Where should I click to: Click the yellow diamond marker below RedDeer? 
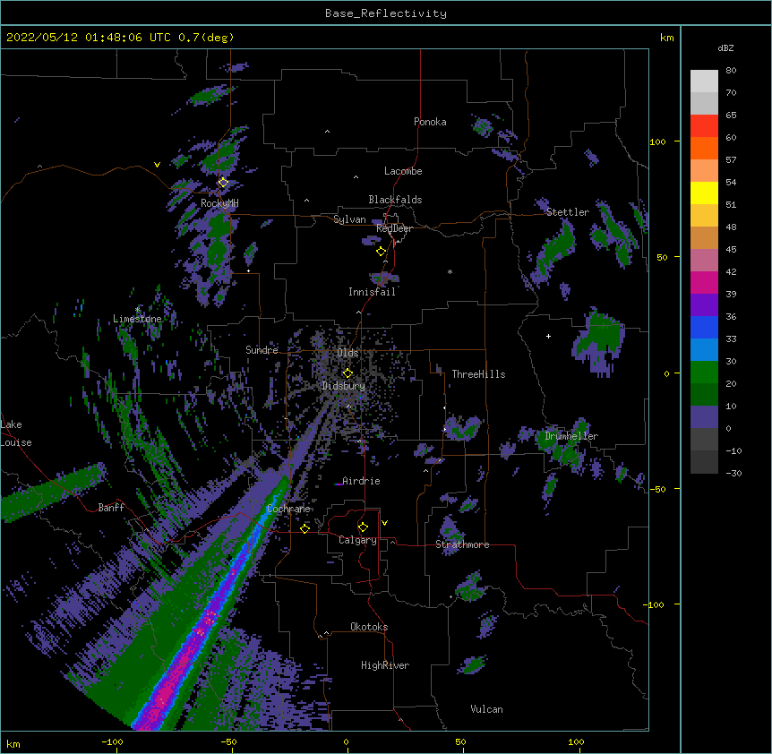click(x=382, y=252)
